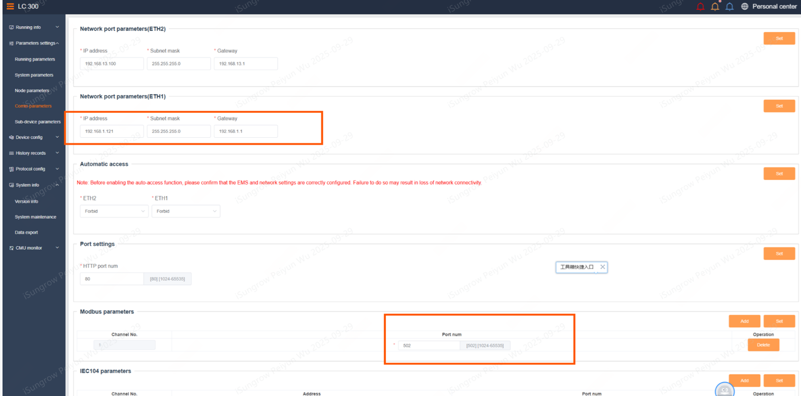The width and height of the screenshot is (801, 396).
Task: Collapse the Parameters settings menu
Action: coord(34,43)
